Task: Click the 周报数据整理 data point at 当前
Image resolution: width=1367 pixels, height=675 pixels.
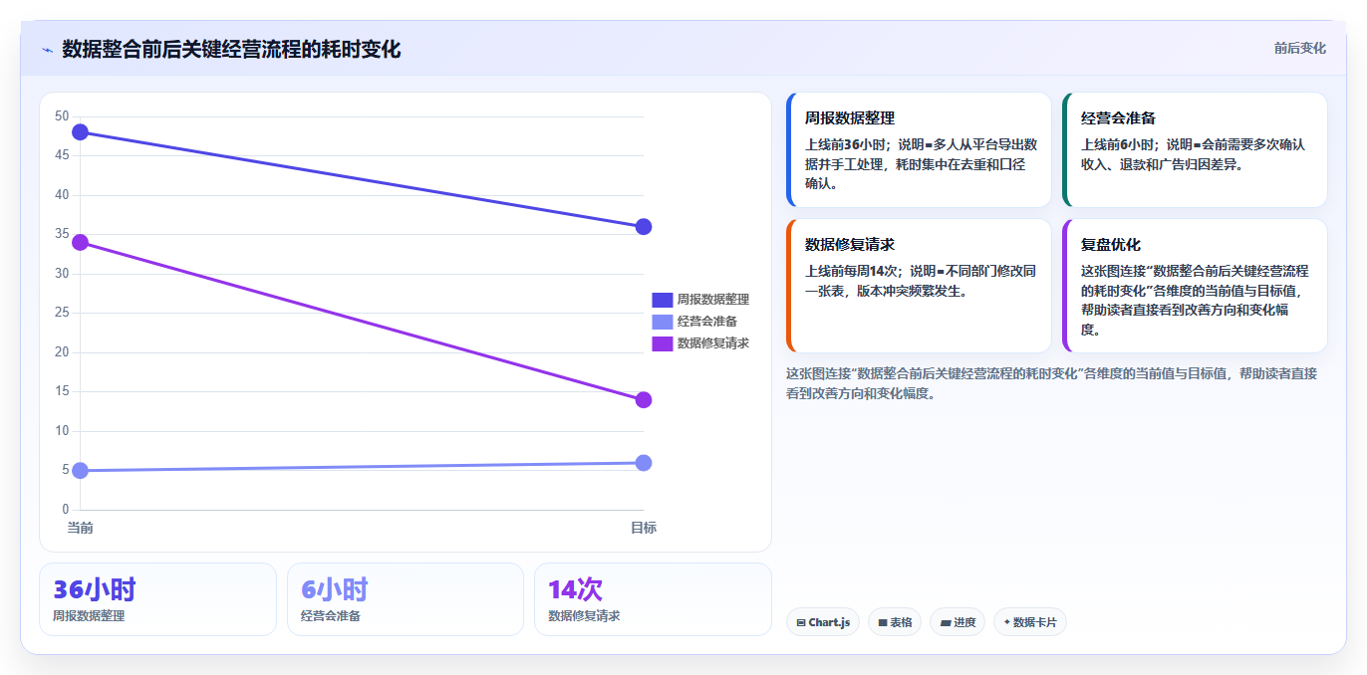Action: 81,132
